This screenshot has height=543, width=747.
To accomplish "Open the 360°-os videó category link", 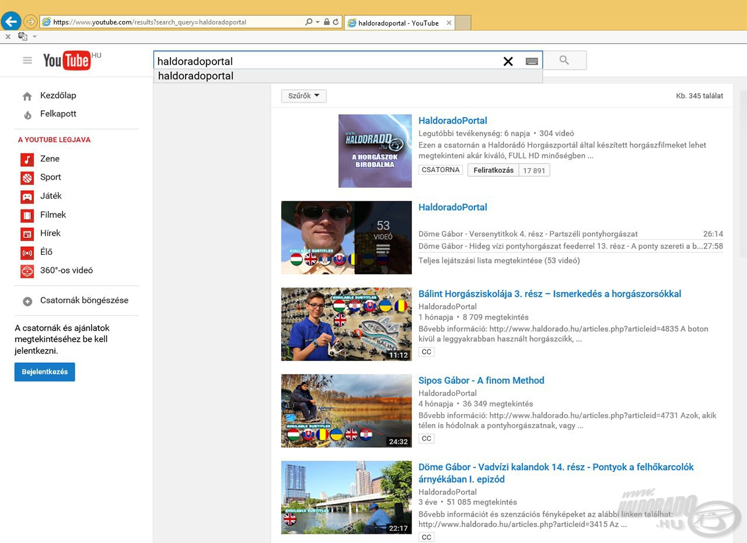I will click(67, 270).
